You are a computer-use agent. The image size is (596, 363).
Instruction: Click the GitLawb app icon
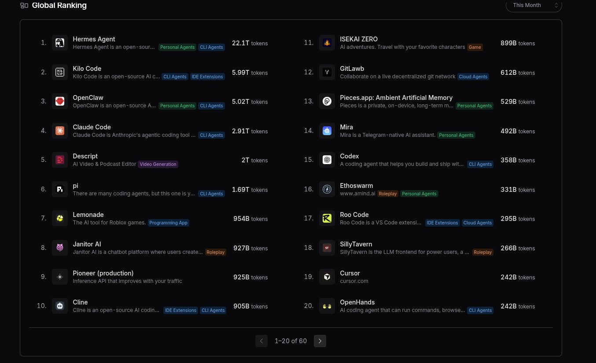tap(327, 72)
